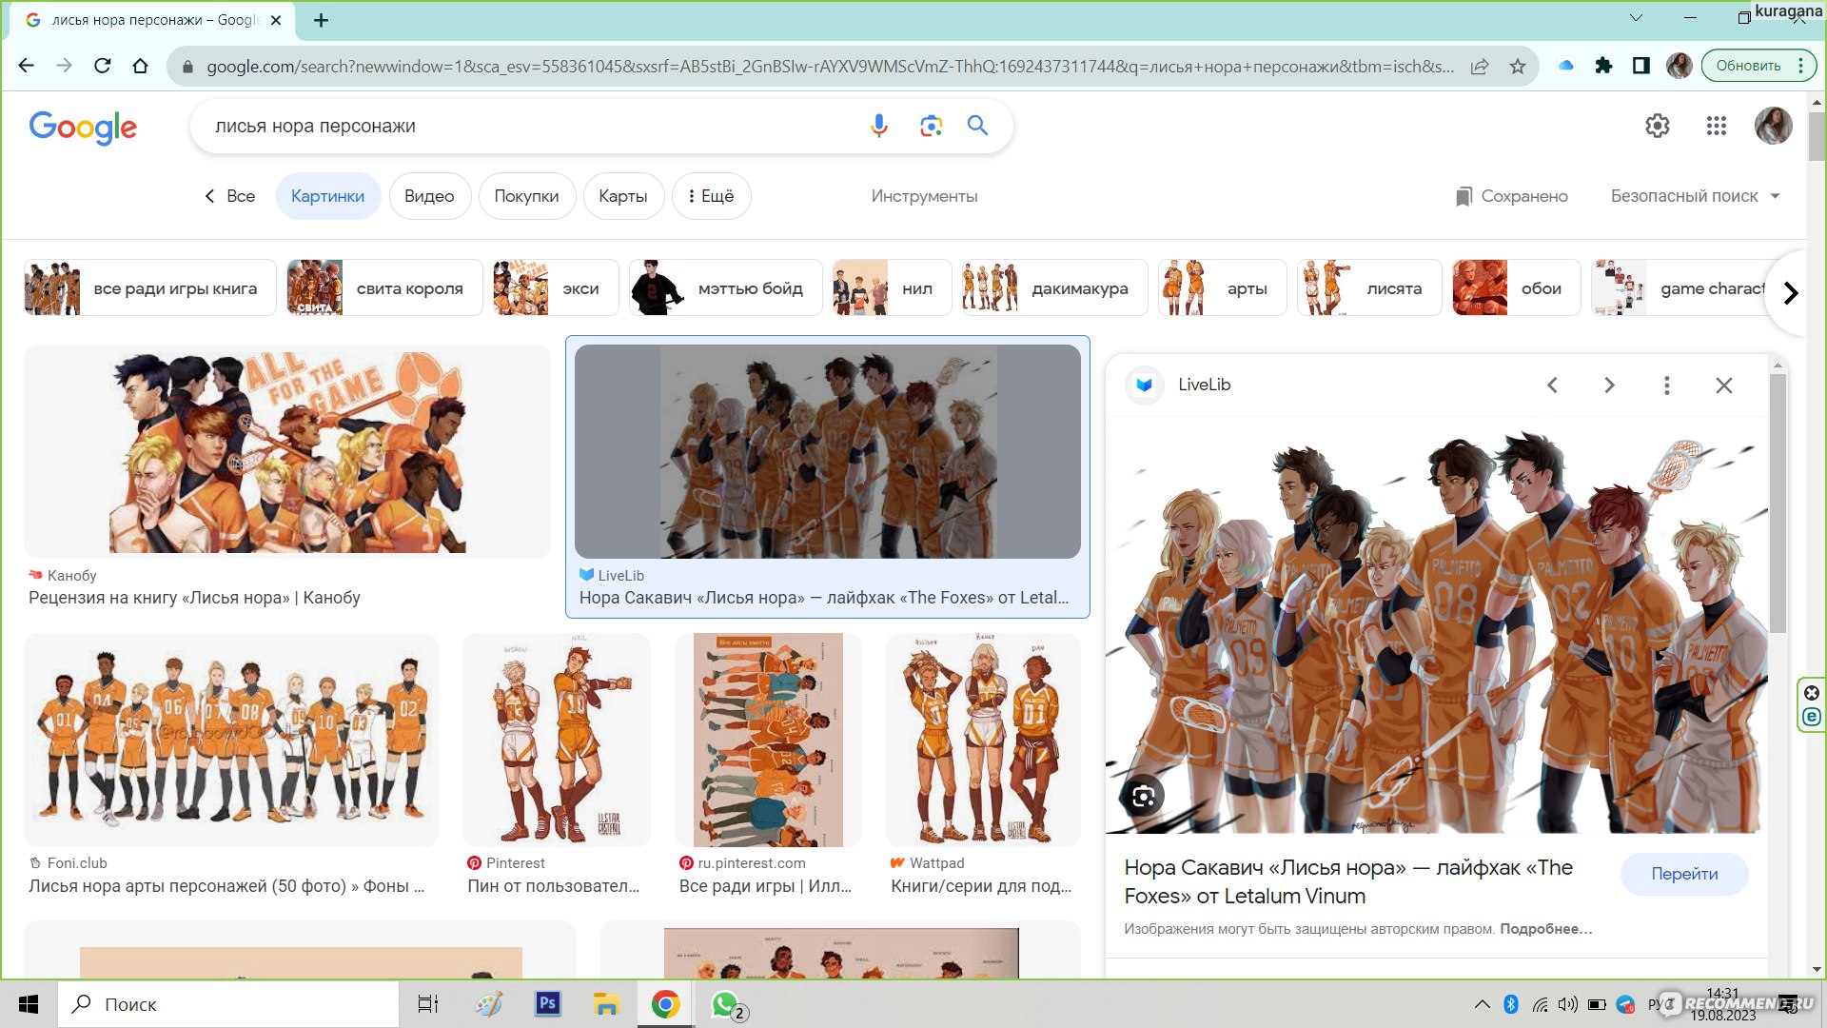This screenshot has width=1827, height=1028.
Task: Open taskbar volume control
Action: (1567, 1004)
